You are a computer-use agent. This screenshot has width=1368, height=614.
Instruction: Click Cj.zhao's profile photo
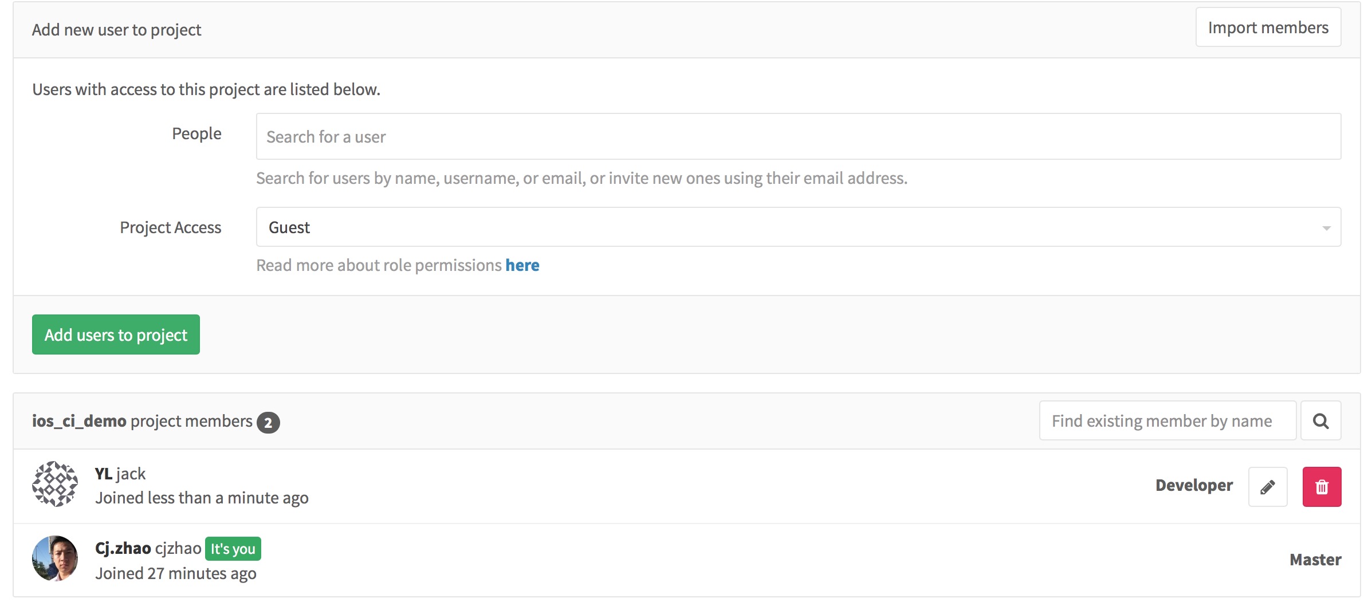pyautogui.click(x=56, y=558)
